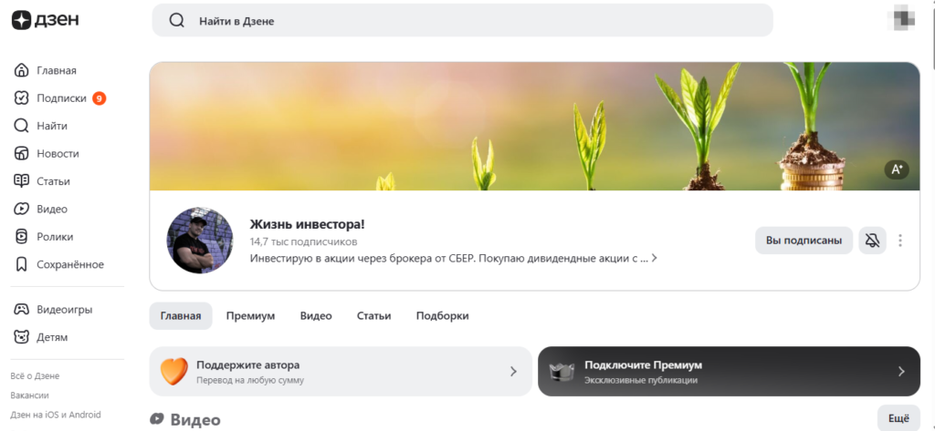Click the Подключите Премиум title text
Image resolution: width=935 pixels, height=431 pixels.
[x=644, y=364]
